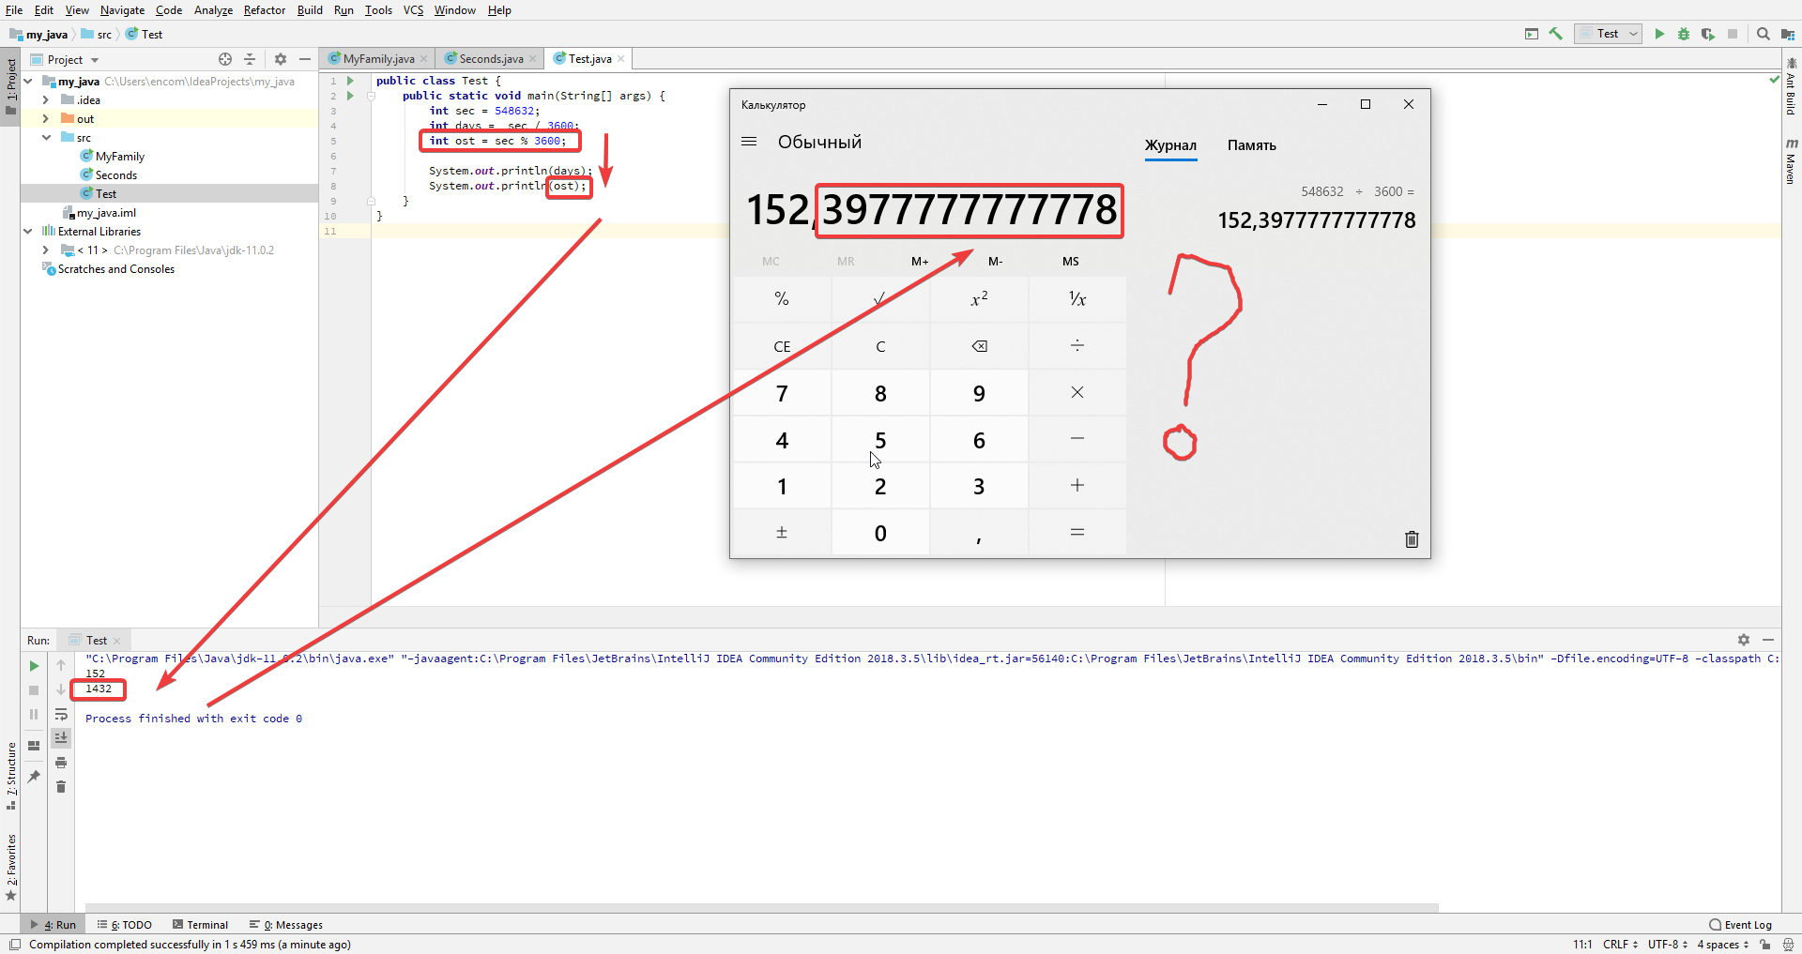Select MyFamily class in project tree

point(119,157)
